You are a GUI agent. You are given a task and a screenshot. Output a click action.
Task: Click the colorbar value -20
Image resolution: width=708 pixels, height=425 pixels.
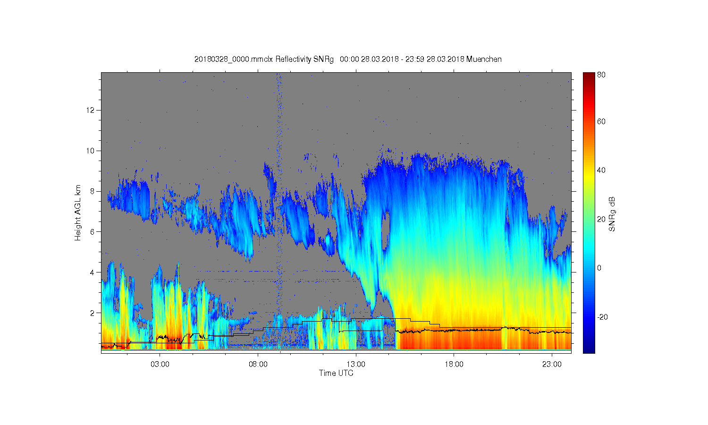[x=602, y=317]
